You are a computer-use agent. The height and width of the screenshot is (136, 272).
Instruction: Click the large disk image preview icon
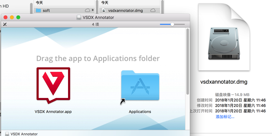[224, 36]
